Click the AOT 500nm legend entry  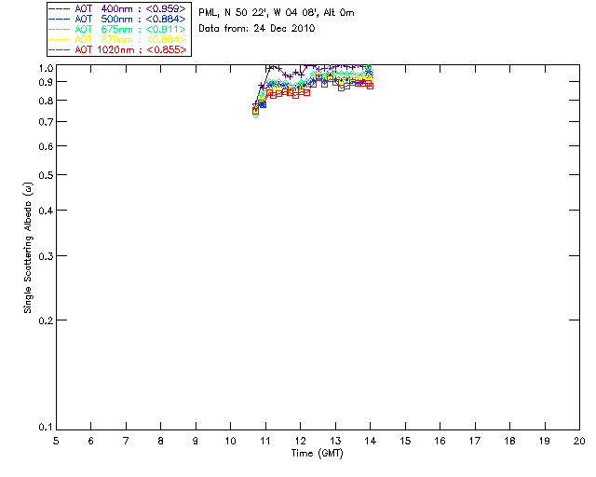(x=117, y=19)
